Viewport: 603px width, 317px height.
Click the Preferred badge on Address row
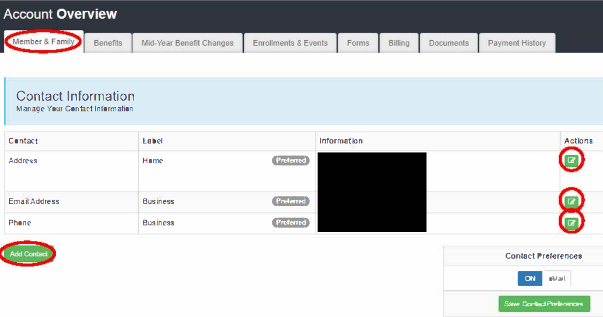pos(291,161)
